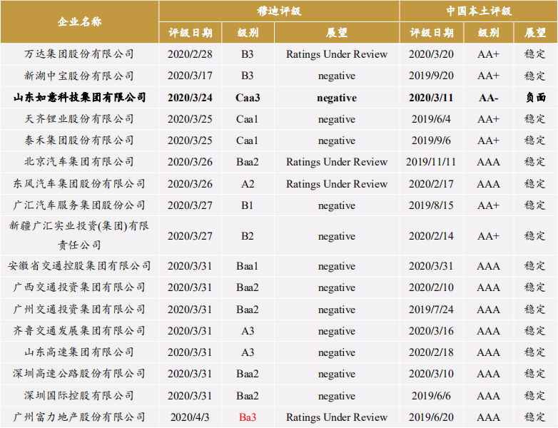Click company name 山东高速集团有限公司
The width and height of the screenshot is (558, 428).
pyautogui.click(x=79, y=352)
